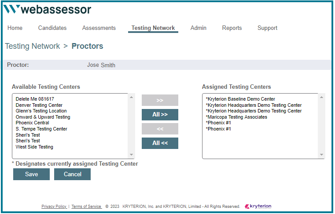
Task: Open the Reports menu
Action: [x=232, y=28]
